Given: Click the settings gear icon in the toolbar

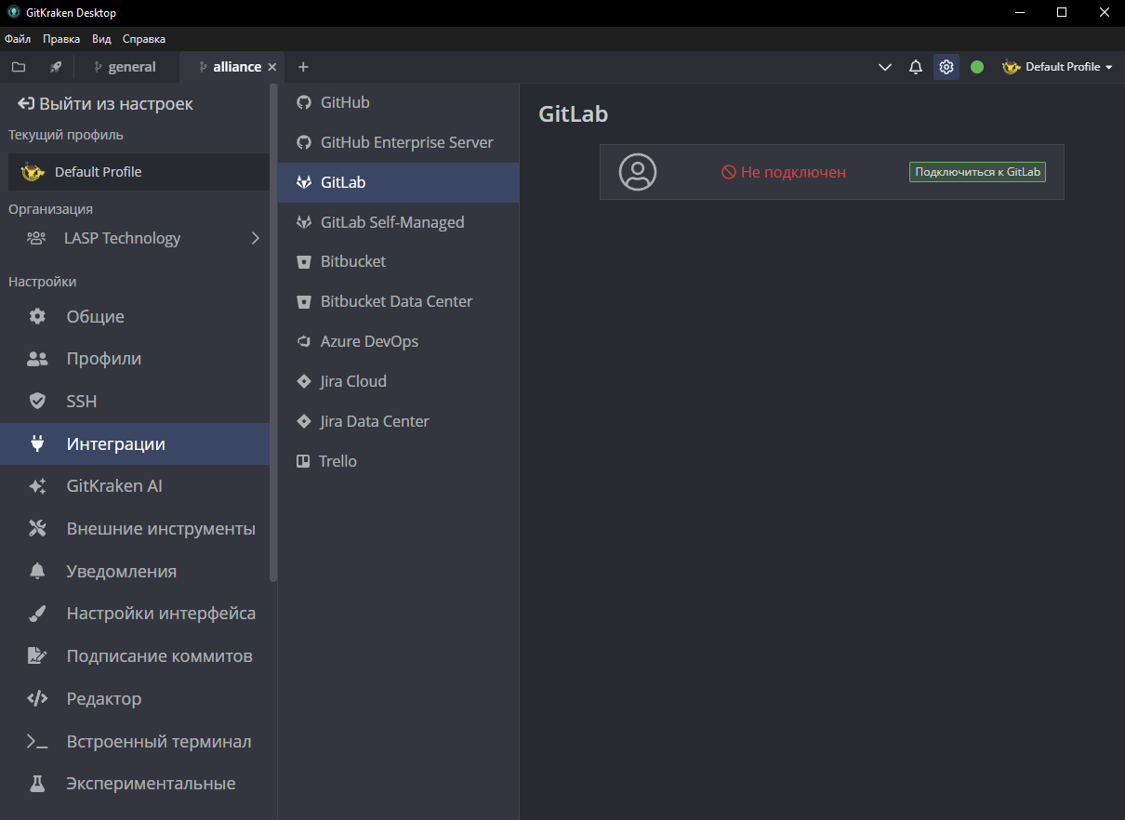Looking at the screenshot, I should pyautogui.click(x=946, y=66).
